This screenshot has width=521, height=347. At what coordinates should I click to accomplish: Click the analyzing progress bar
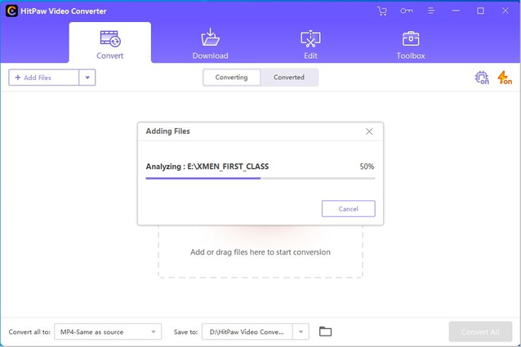(260, 178)
